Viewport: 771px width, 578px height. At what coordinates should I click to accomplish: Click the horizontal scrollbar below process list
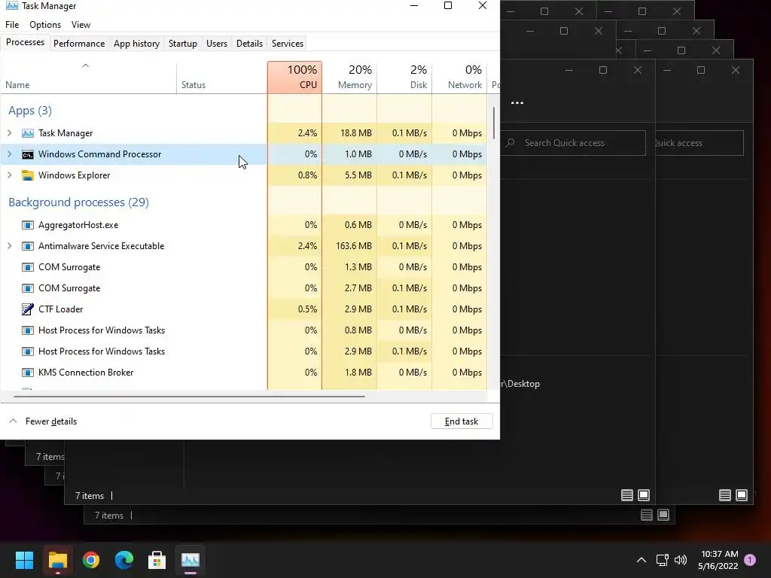[189, 396]
